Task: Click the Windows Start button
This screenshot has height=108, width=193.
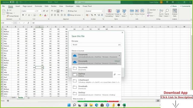Action: click(x=69, y=105)
